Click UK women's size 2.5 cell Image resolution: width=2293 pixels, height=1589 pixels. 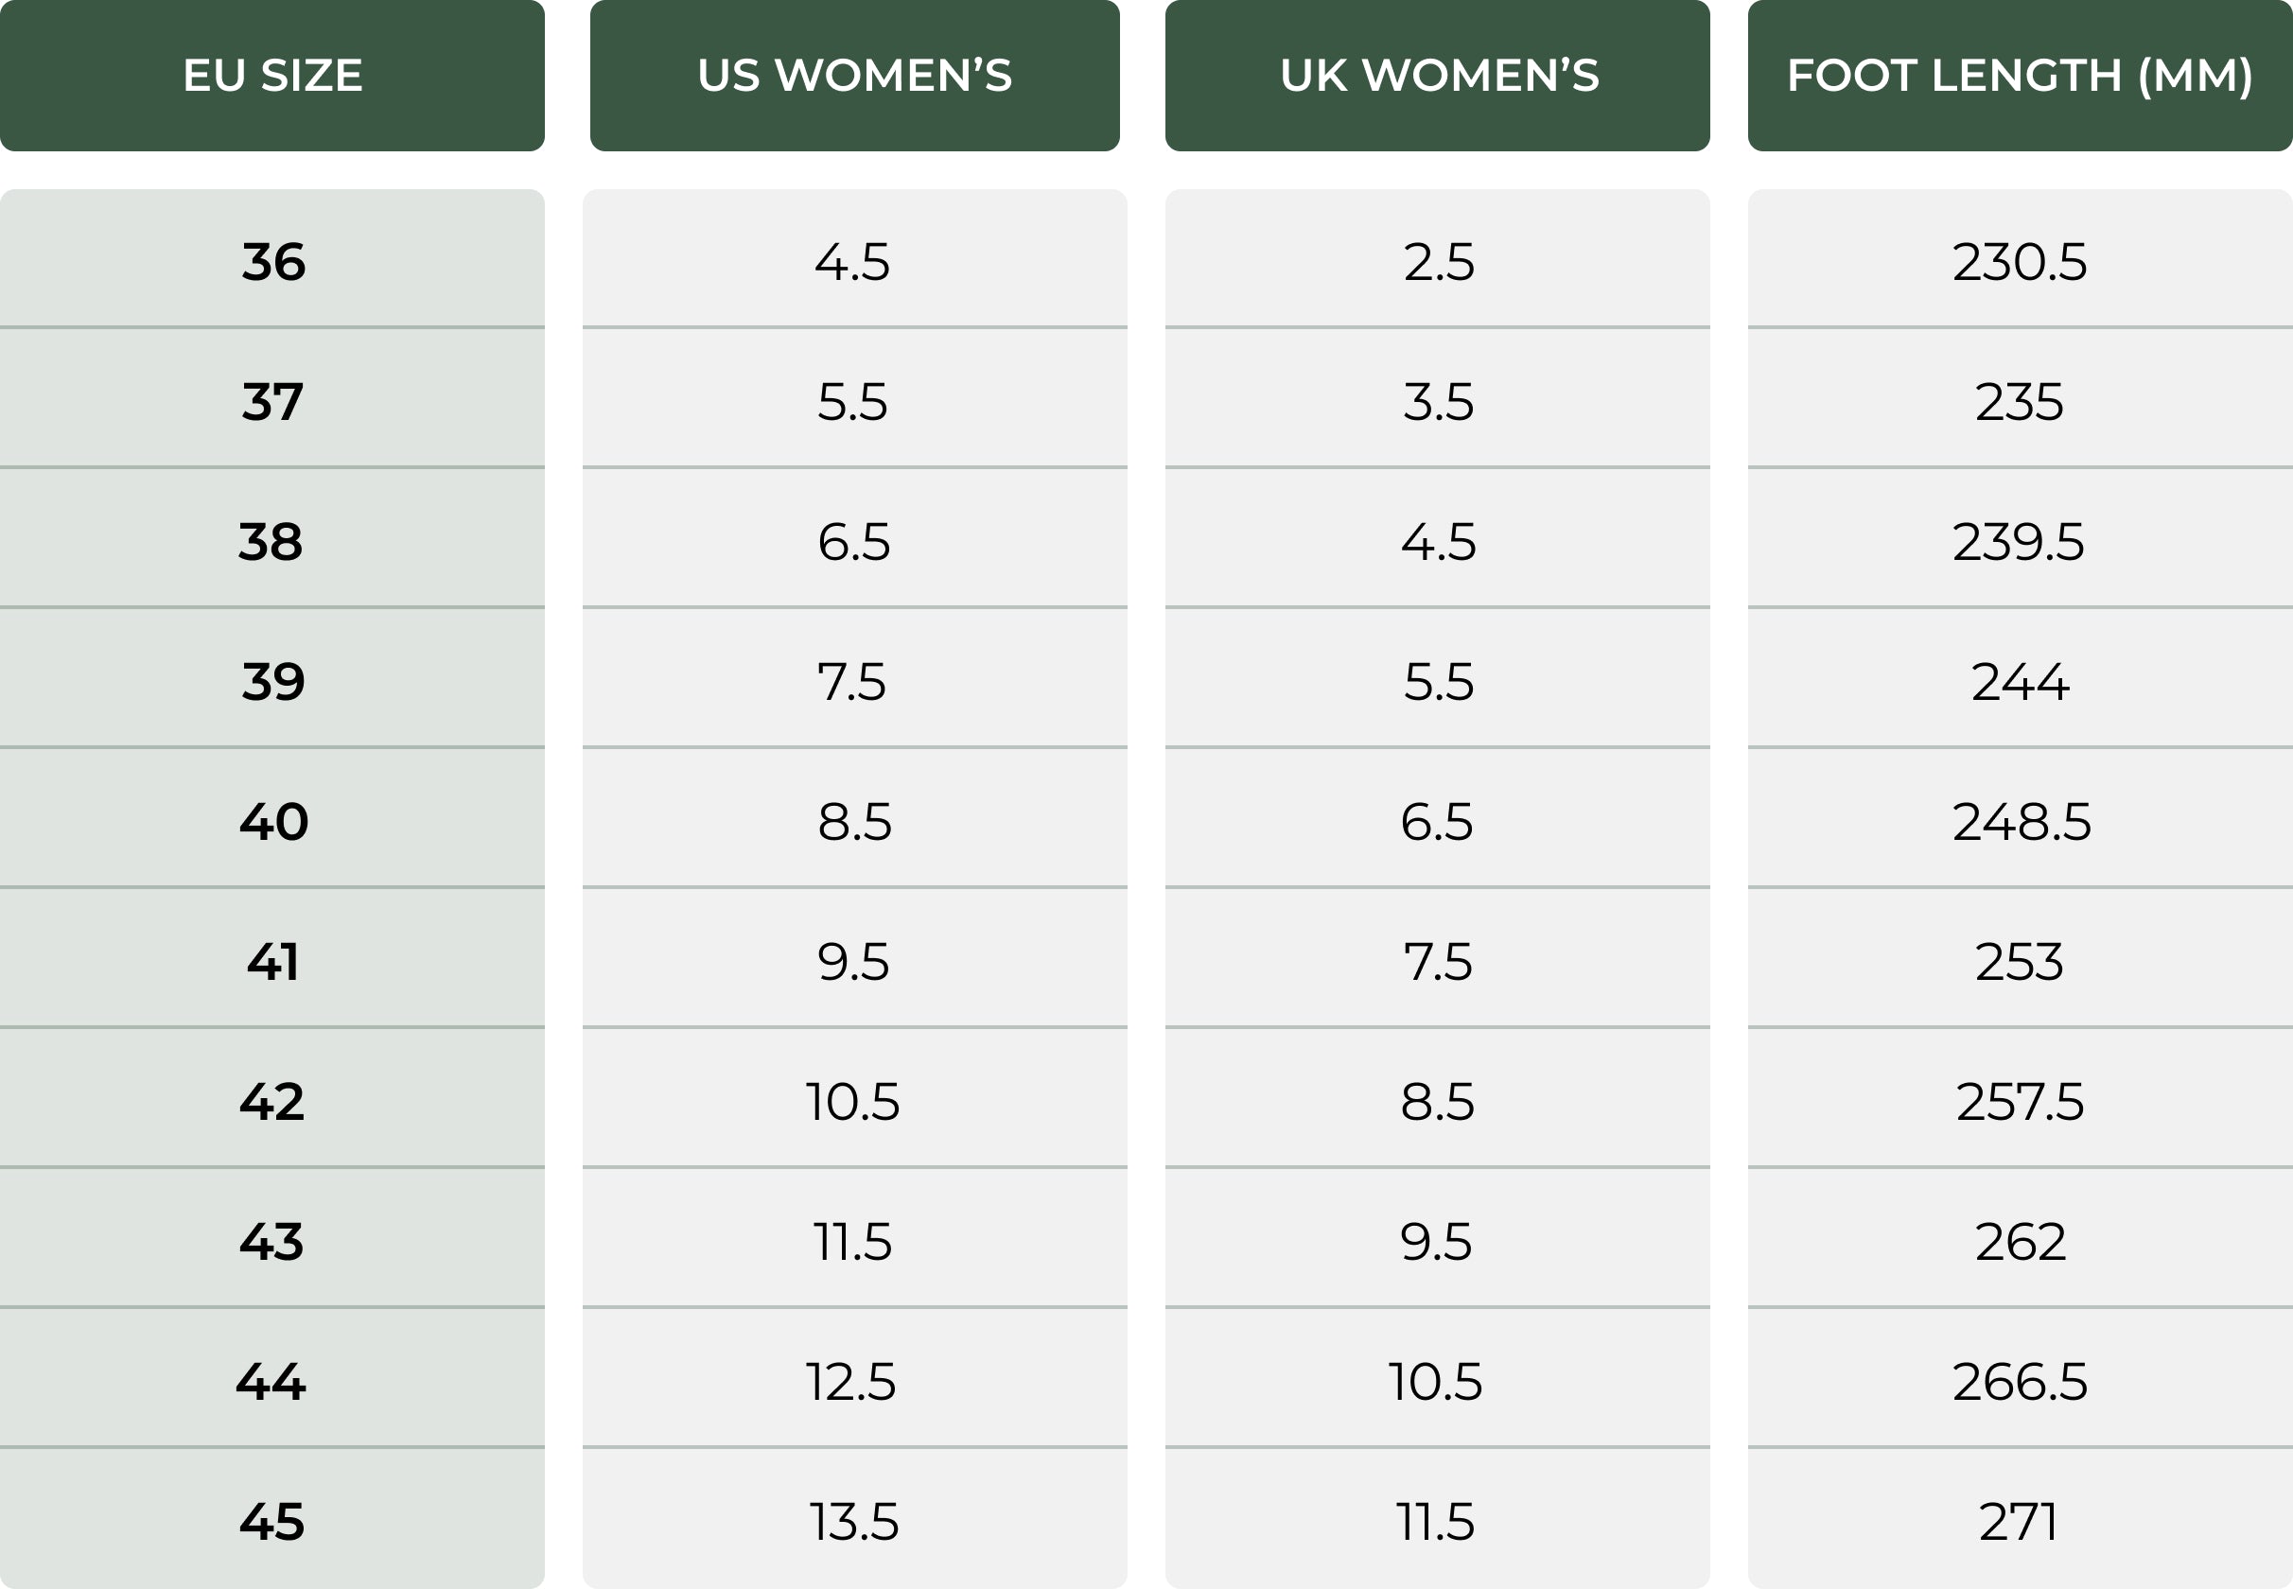[1438, 259]
